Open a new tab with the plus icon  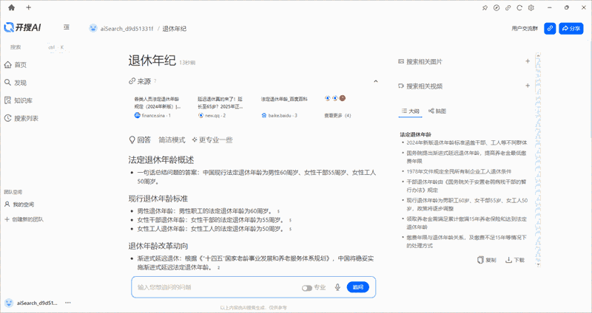click(x=29, y=7)
